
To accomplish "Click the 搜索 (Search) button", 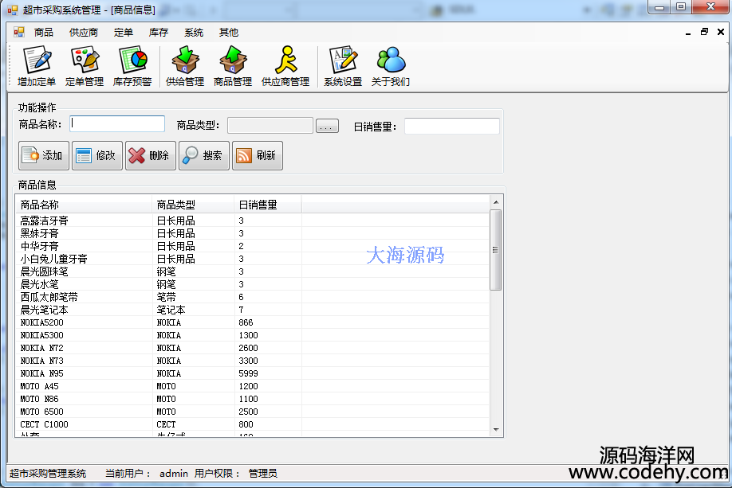I will [204, 156].
